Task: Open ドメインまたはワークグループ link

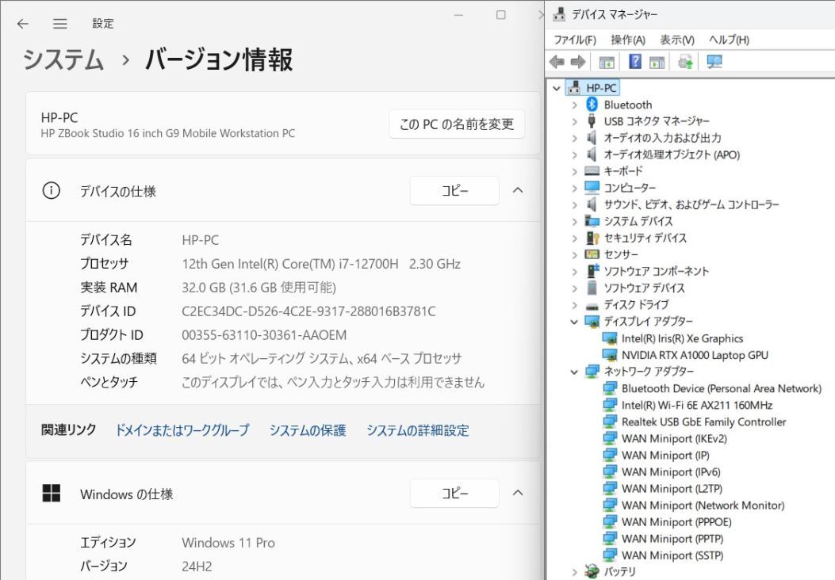Action: tap(182, 430)
